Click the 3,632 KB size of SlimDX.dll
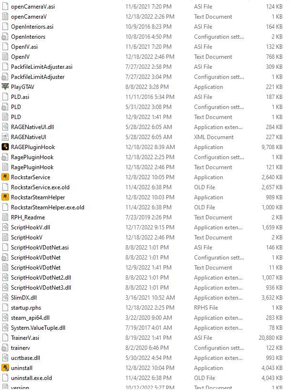The height and width of the screenshot is (390, 296). (x=272, y=298)
